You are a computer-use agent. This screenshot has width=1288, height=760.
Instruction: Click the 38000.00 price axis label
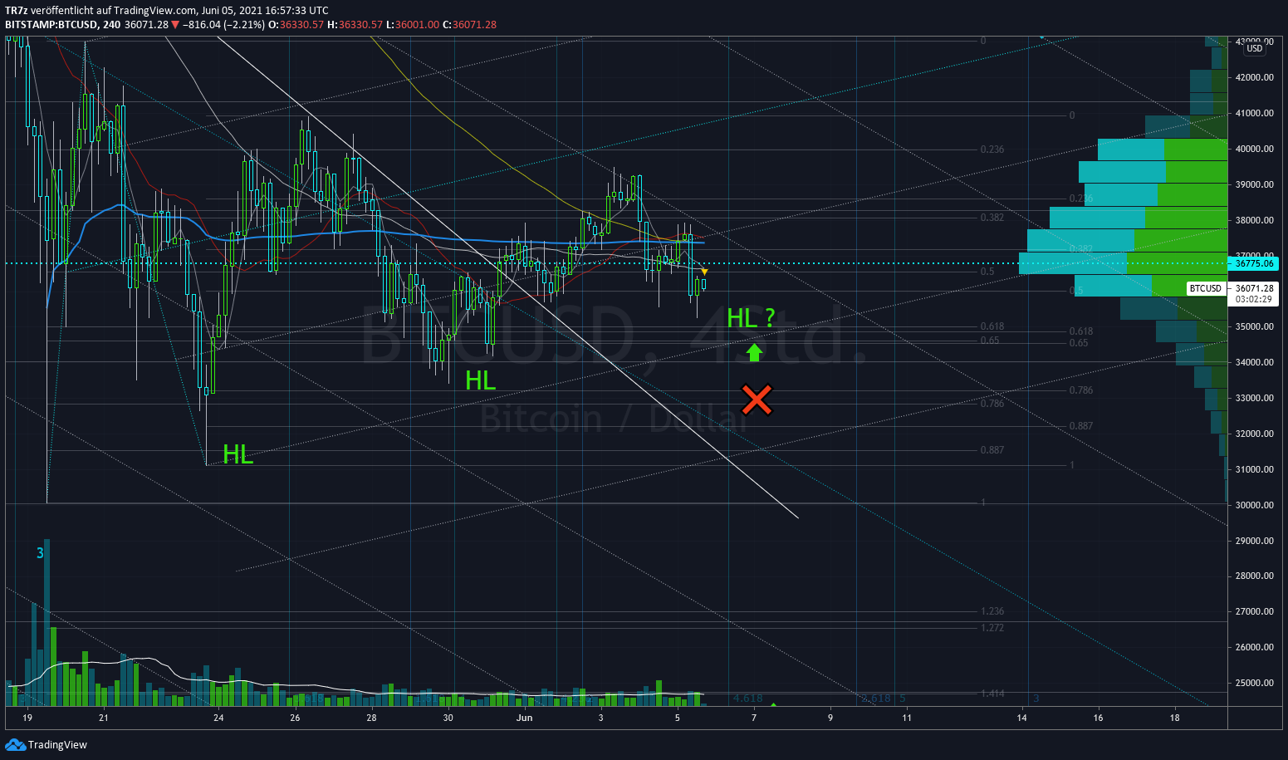[1254, 220]
